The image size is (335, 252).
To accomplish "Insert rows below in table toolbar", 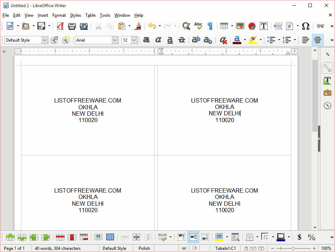I will [x=22, y=237].
